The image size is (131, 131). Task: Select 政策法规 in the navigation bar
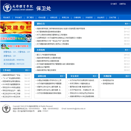point(54,17)
